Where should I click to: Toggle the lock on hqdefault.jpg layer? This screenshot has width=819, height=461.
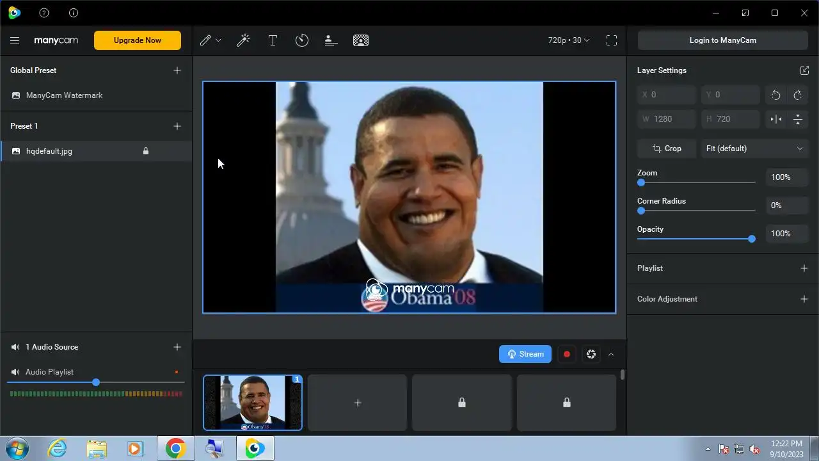pos(146,151)
